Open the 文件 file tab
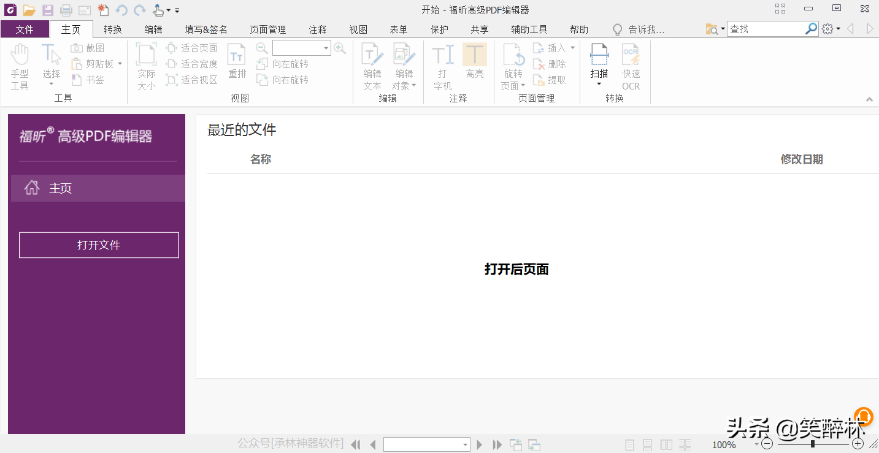Image resolution: width=879 pixels, height=453 pixels. (x=25, y=29)
